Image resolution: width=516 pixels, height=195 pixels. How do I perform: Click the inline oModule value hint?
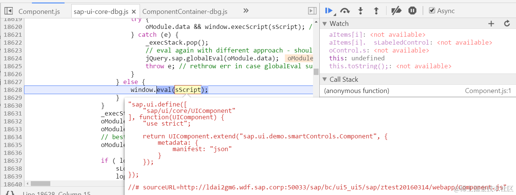(299, 58)
